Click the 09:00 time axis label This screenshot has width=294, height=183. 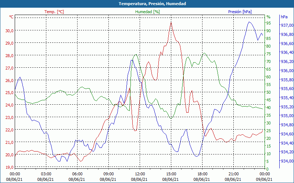[x=108, y=174]
